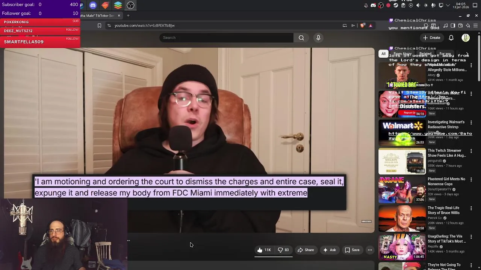Open Discord from the taskbar

tap(93, 5)
